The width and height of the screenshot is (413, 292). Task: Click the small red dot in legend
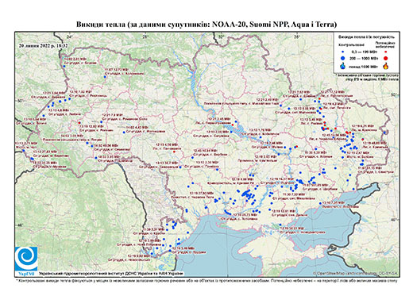[386, 52]
